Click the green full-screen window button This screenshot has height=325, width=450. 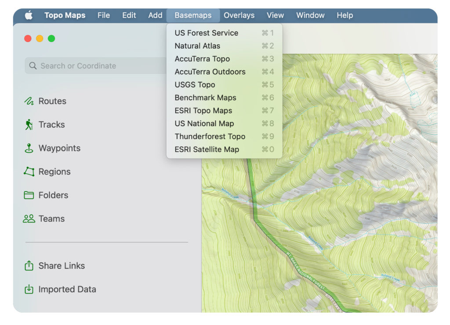pos(51,38)
